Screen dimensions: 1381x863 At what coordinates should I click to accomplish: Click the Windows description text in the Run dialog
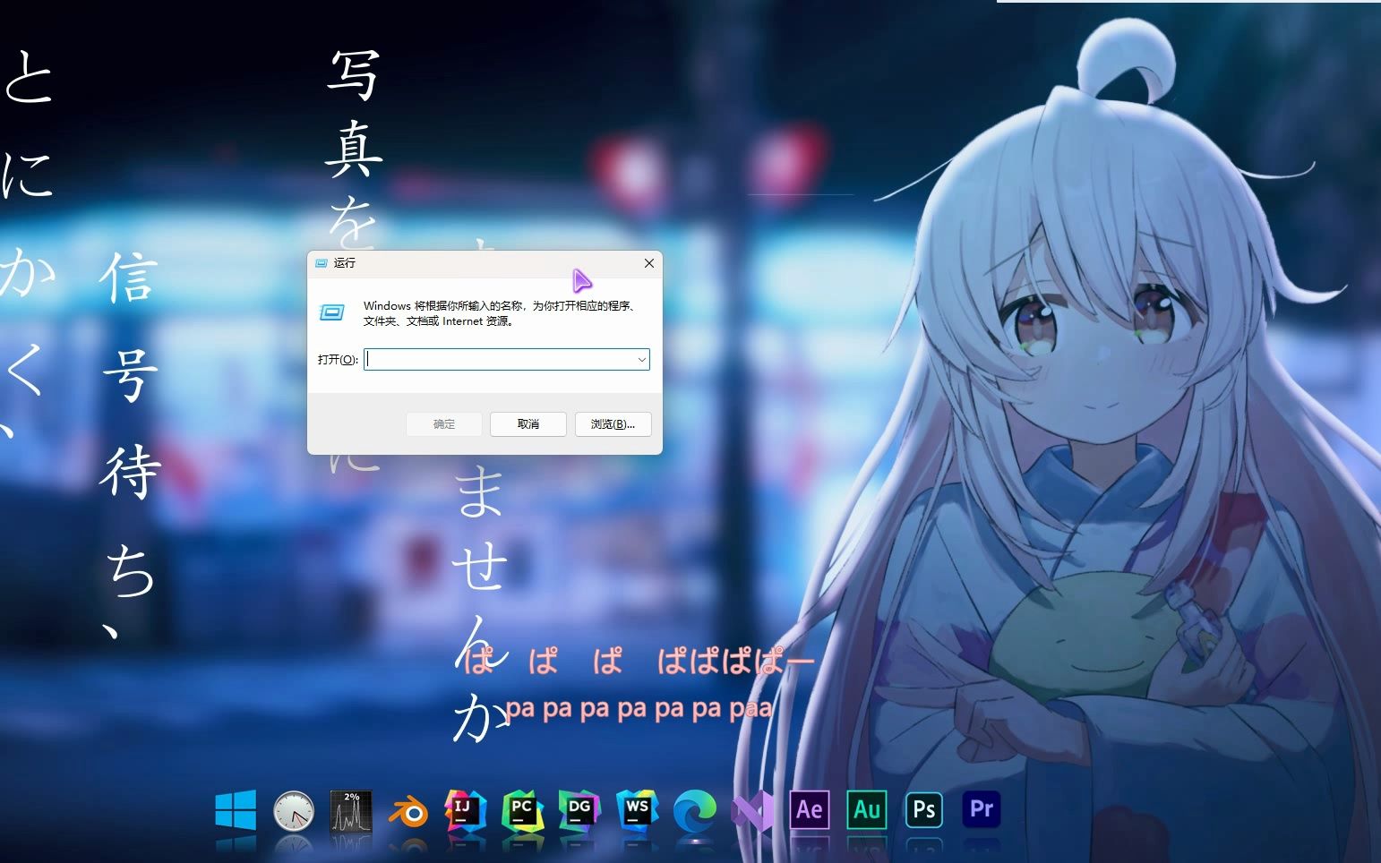tap(502, 313)
